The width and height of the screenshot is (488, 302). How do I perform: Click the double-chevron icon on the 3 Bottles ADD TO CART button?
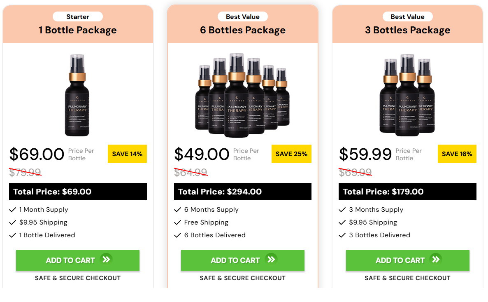436,260
